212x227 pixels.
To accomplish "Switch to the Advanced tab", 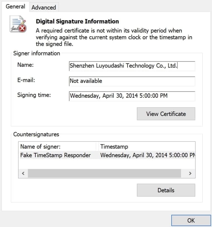I will click(x=44, y=8).
